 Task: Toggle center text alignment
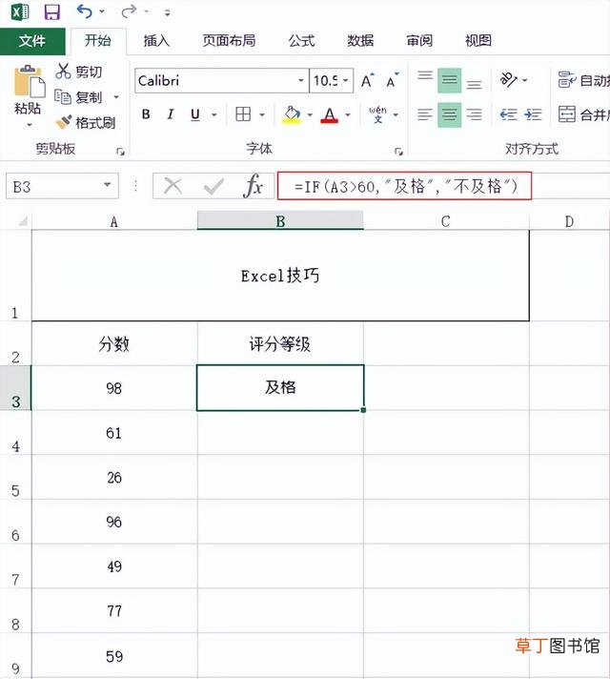(x=449, y=114)
